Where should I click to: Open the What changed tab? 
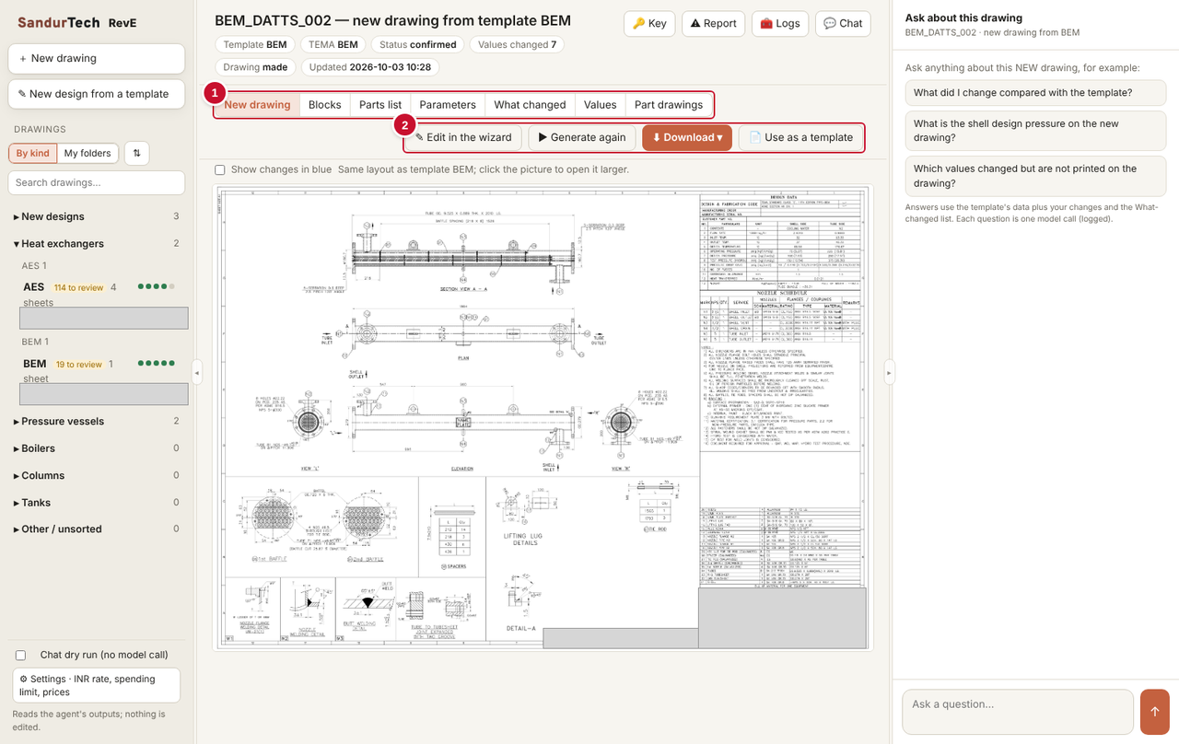(530, 105)
